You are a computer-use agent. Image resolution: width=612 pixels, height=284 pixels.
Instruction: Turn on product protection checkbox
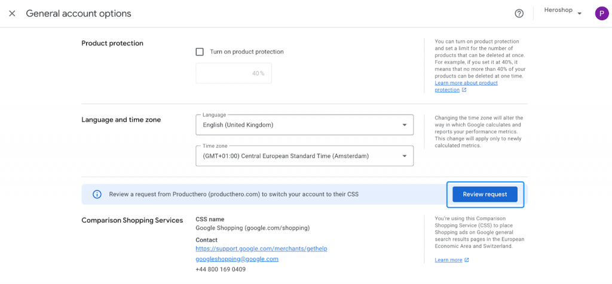(200, 52)
